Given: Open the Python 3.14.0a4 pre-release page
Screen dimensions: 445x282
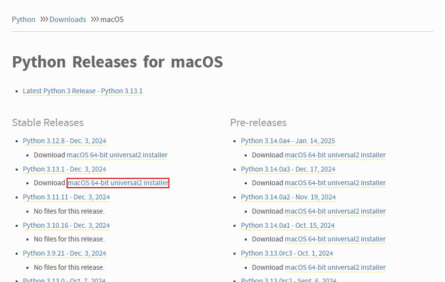Looking at the screenshot, I should tap(288, 141).
